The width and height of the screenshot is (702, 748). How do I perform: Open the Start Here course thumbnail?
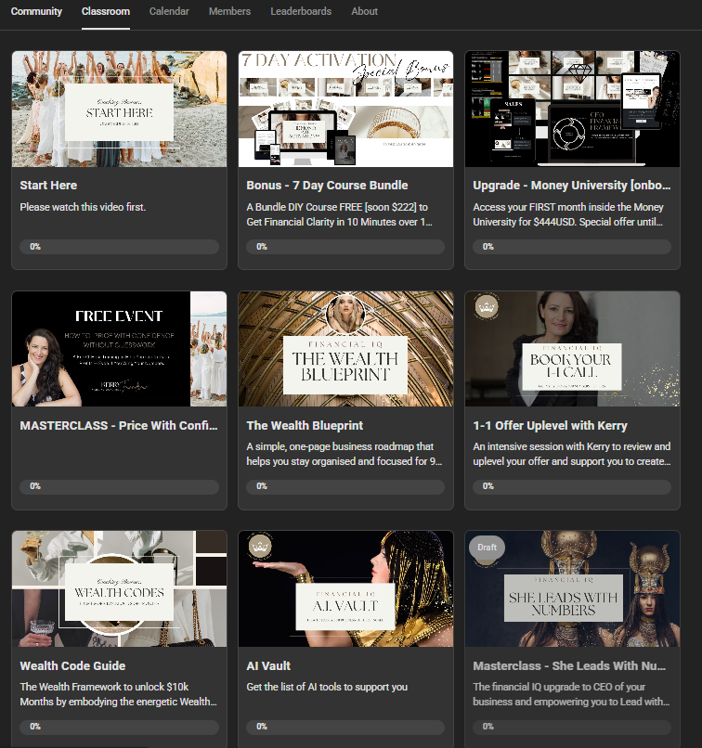click(119, 110)
